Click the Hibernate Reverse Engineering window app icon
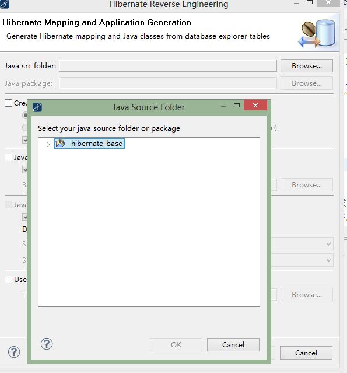The width and height of the screenshot is (347, 373). point(4,4)
